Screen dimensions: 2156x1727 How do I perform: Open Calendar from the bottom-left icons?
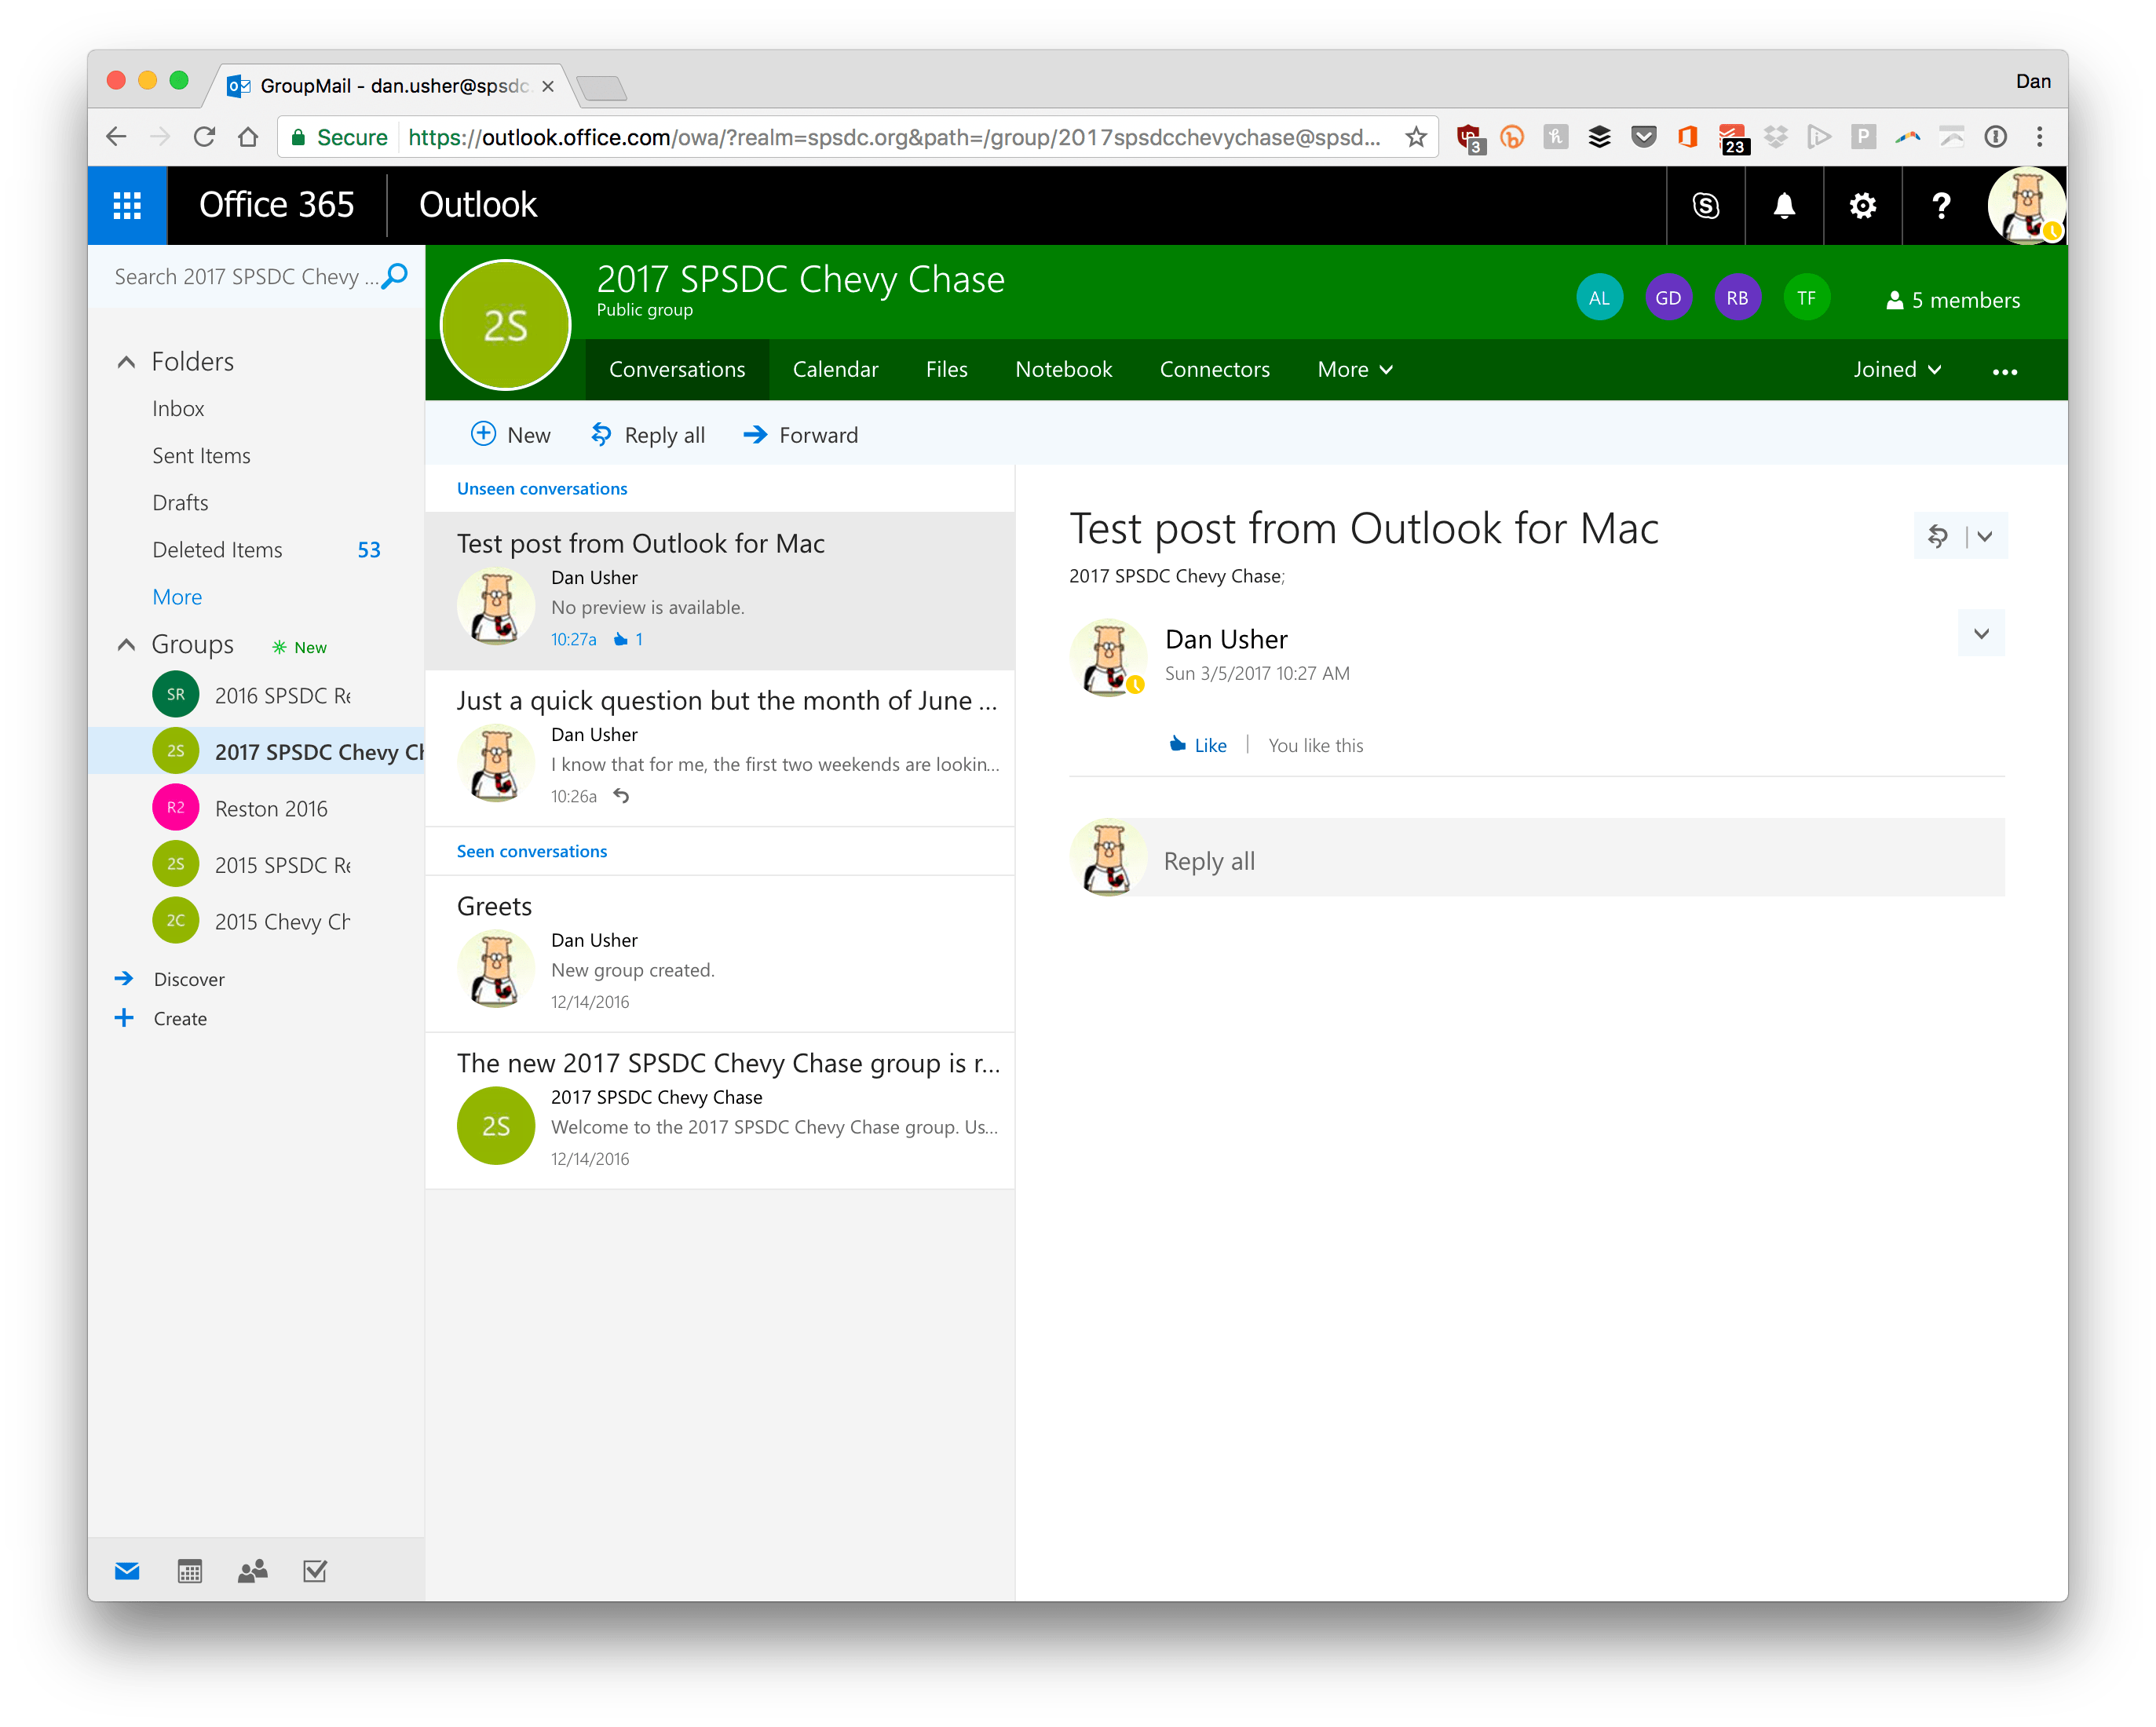(x=190, y=1570)
